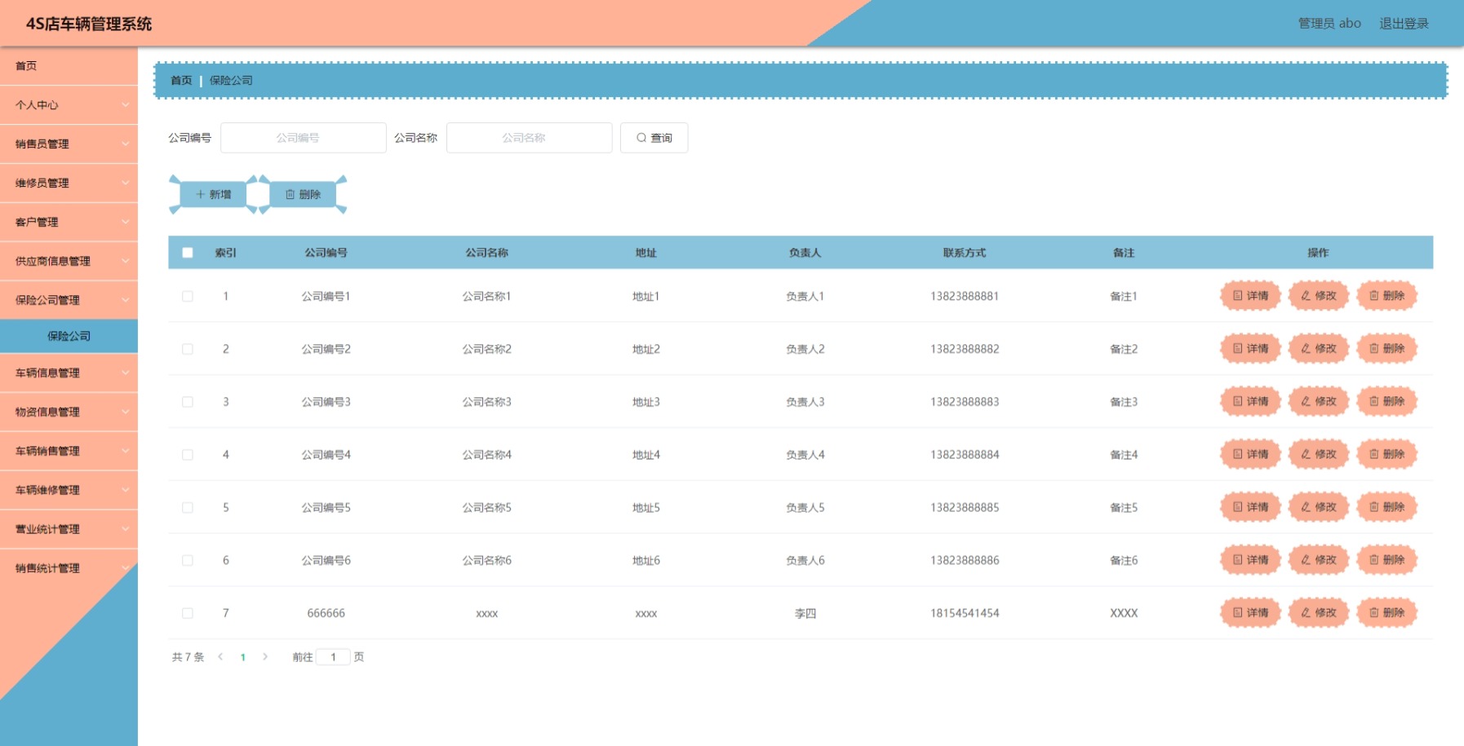The image size is (1464, 746).
Task: Click the 保险公司 breadcrumb text
Action: (231, 81)
